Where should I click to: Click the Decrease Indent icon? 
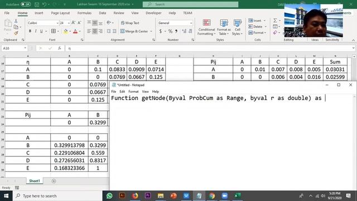click(x=109, y=31)
